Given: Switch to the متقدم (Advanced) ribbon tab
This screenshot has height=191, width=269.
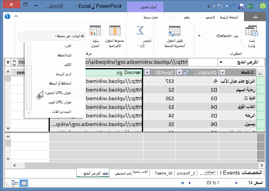Looking at the screenshot, I should point(187,18).
